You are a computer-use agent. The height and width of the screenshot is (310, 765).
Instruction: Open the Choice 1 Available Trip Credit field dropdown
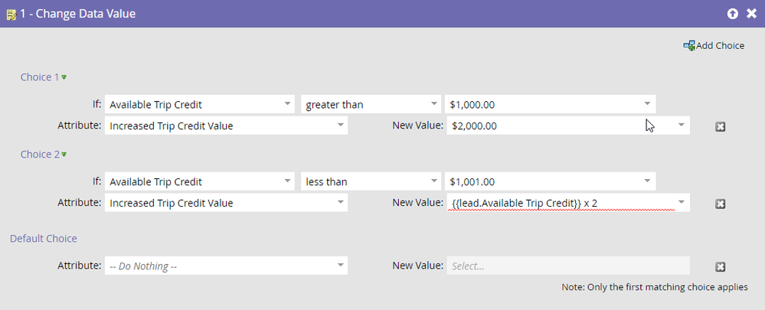tap(200, 104)
